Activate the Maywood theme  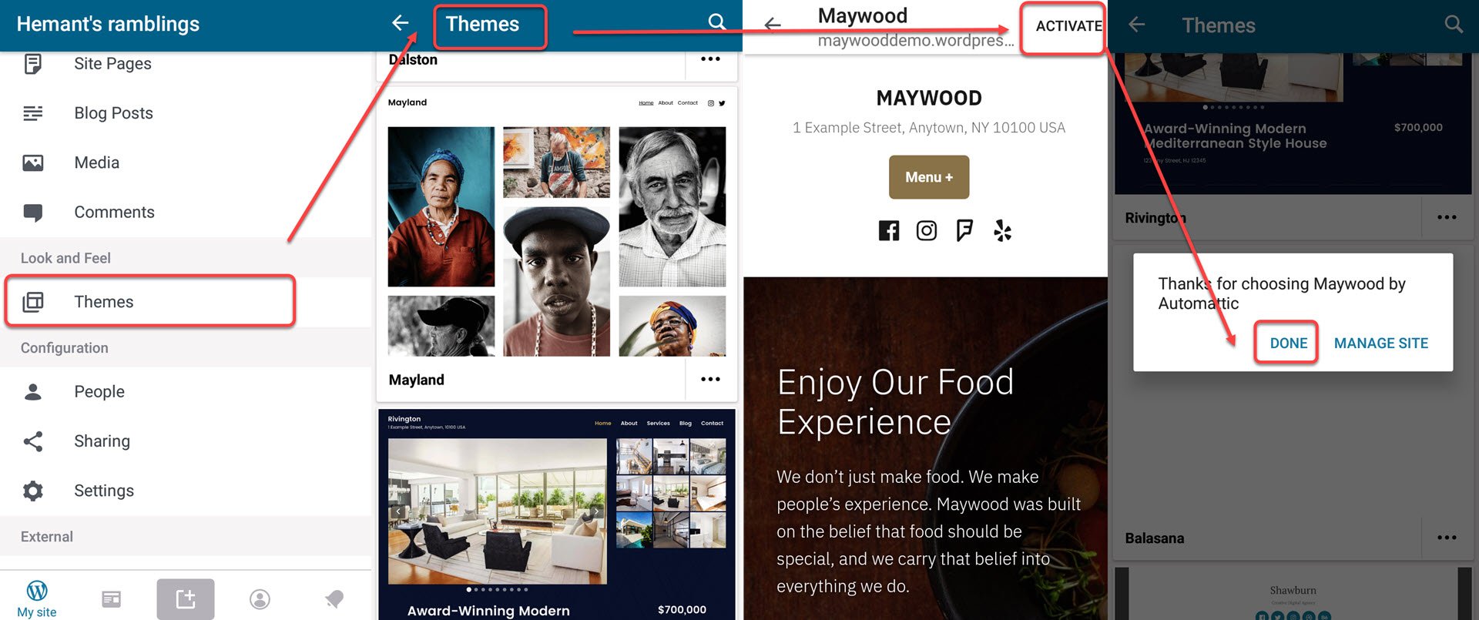click(1068, 25)
